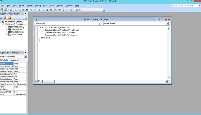Toggle Design Mode icon

(x=51, y=10)
